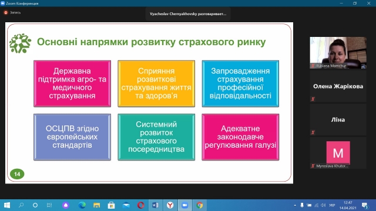This screenshot has width=376, height=211.
Task: Click muted mic icon on Ruslana Mamchur tile
Action: (x=313, y=66)
